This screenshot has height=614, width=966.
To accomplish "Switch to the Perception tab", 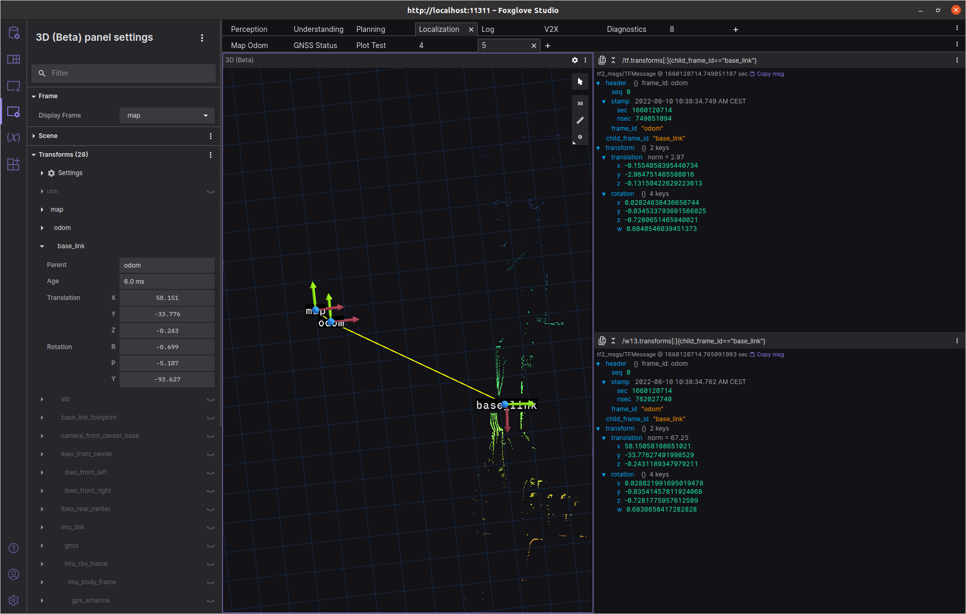I will click(x=249, y=29).
